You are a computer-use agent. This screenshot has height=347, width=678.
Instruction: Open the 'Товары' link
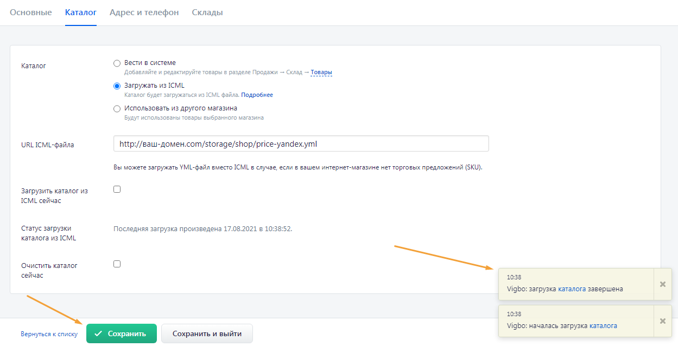[x=321, y=73]
